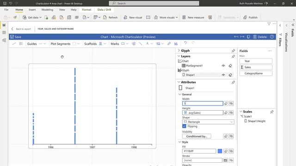Open the Marks rectangle dropdown arrow
This screenshot has width=296, height=166.
click(x=127, y=44)
